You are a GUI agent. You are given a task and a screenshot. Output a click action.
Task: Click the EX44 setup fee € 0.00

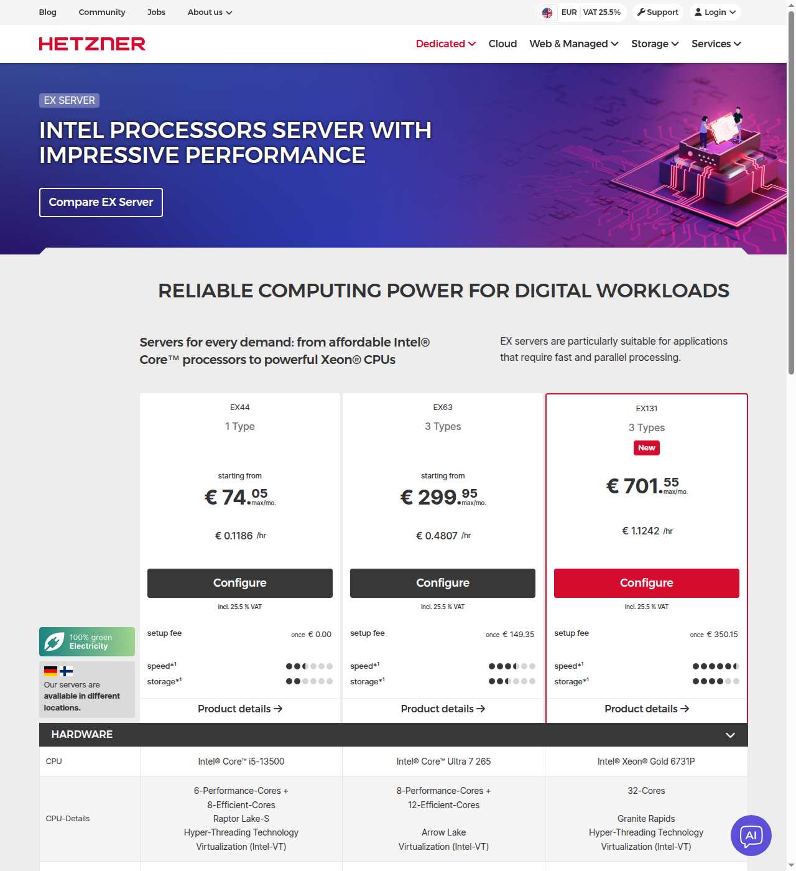coord(311,635)
